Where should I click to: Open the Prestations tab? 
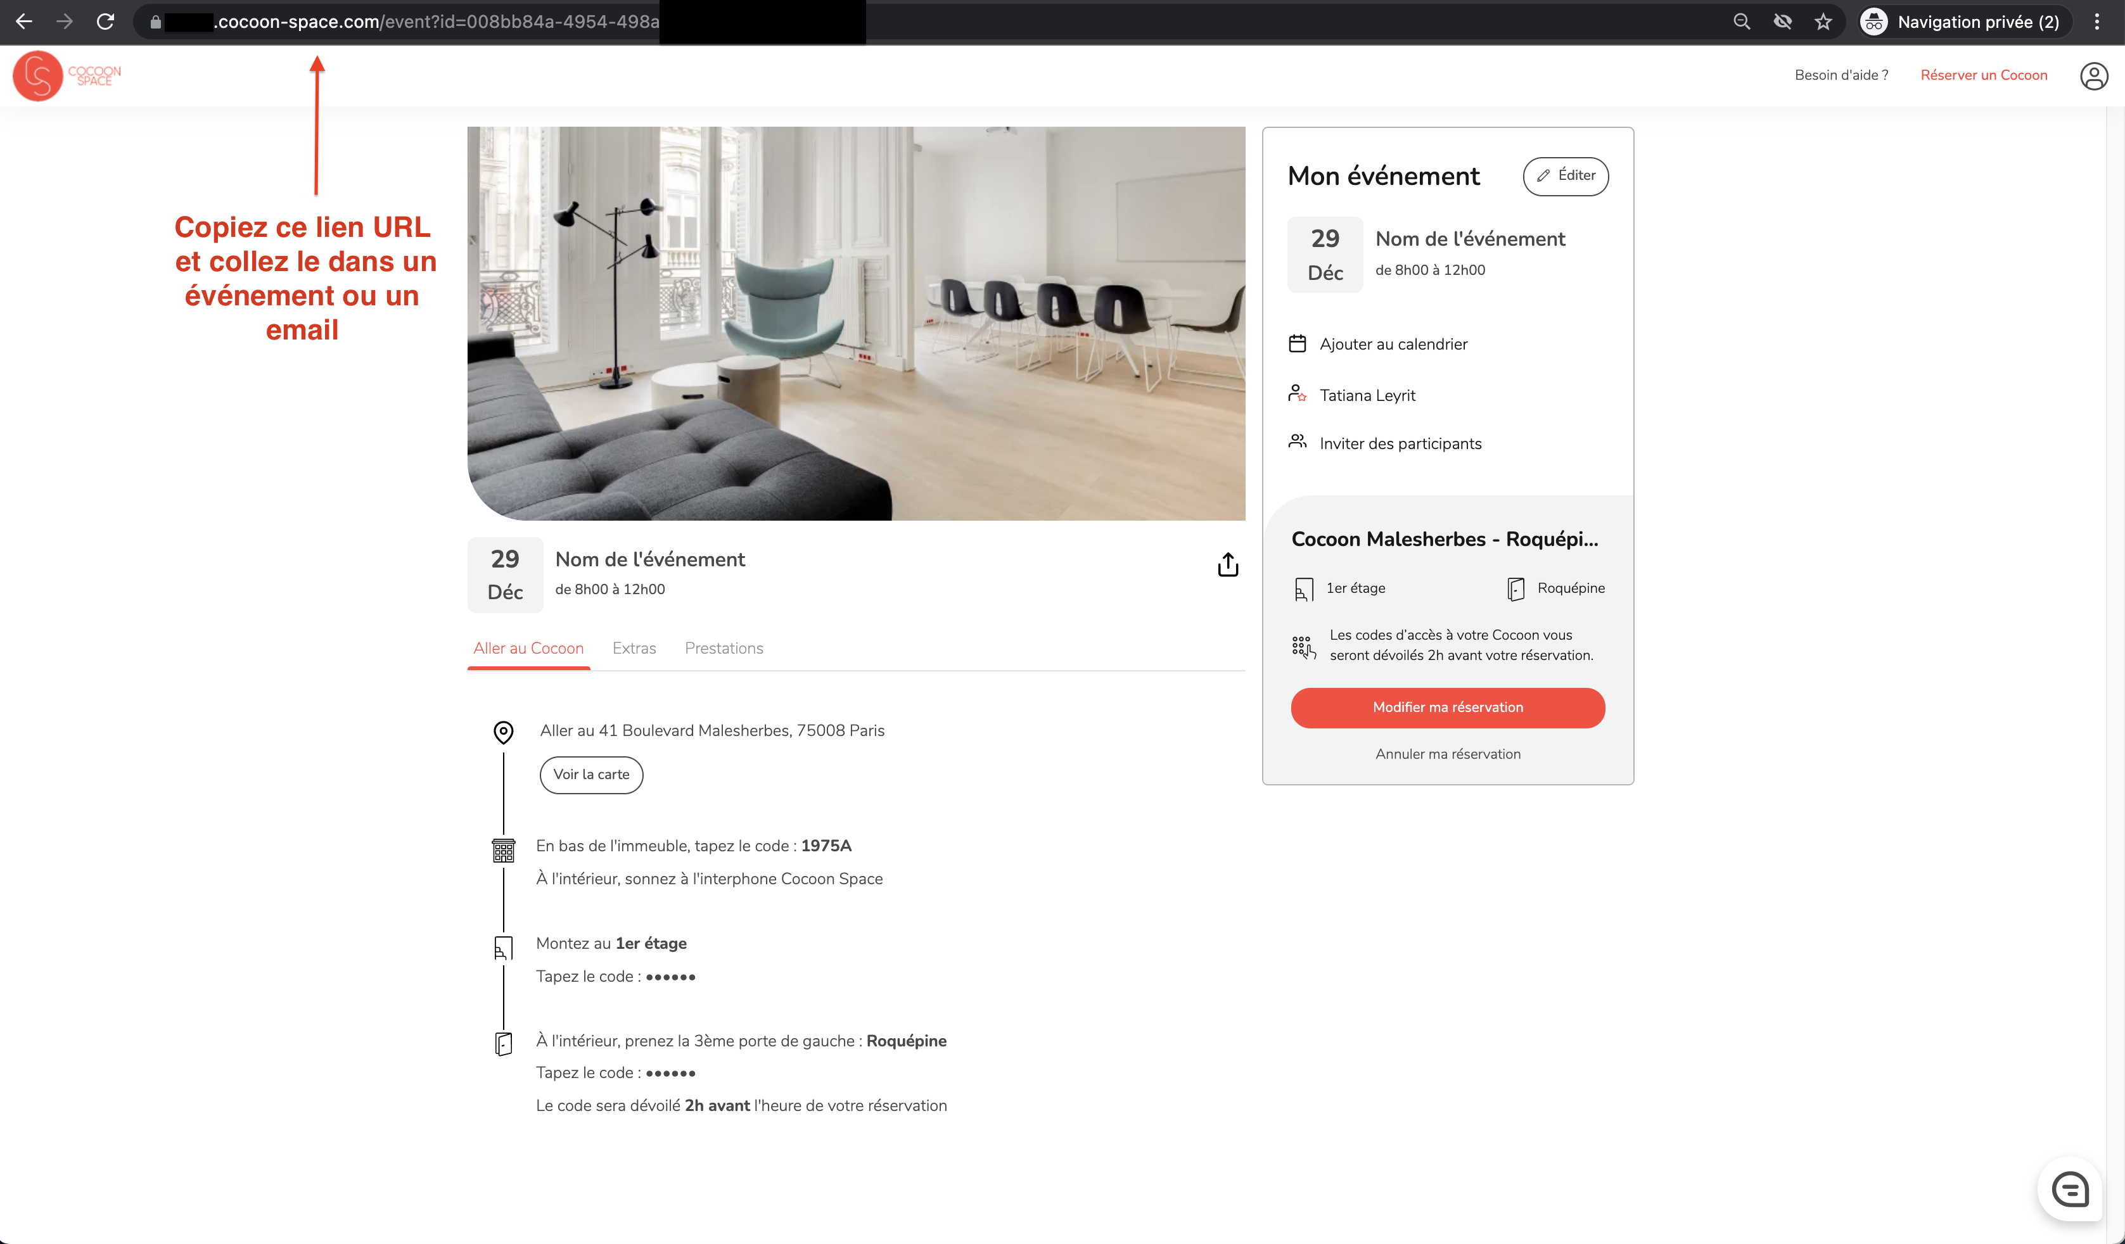(x=724, y=648)
